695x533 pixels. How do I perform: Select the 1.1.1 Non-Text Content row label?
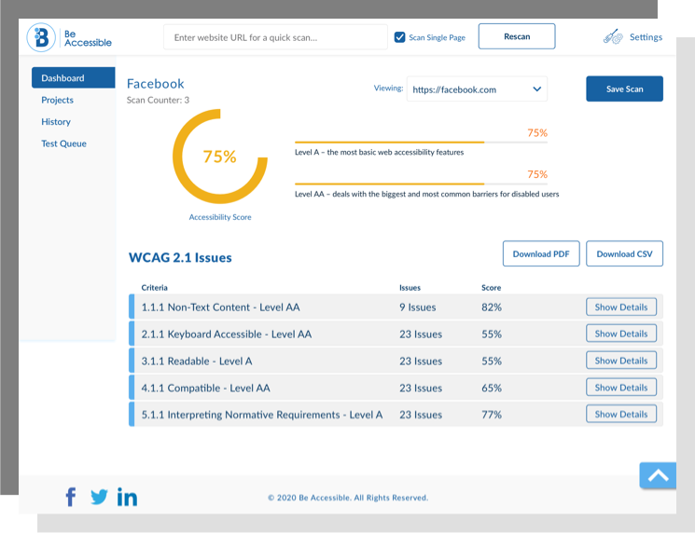[x=220, y=307]
